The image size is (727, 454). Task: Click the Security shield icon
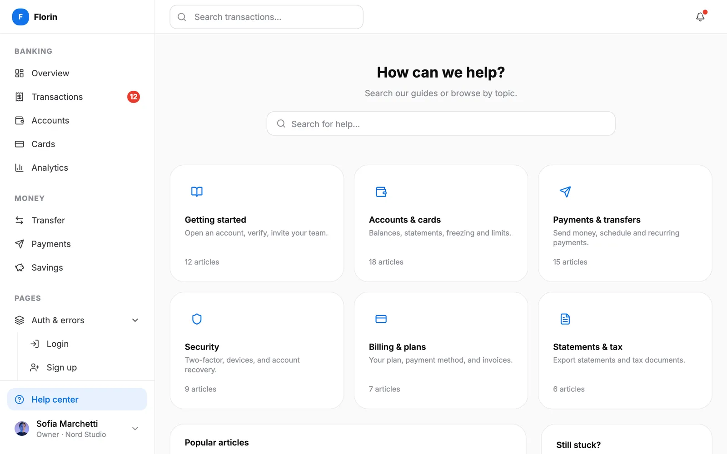coord(197,319)
